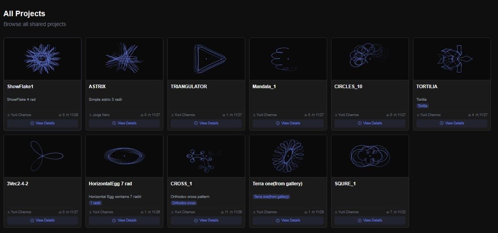Image resolution: width=498 pixels, height=233 pixels.
Task: Click the HorizontalEgg 7 rad title
Action: (x=110, y=184)
